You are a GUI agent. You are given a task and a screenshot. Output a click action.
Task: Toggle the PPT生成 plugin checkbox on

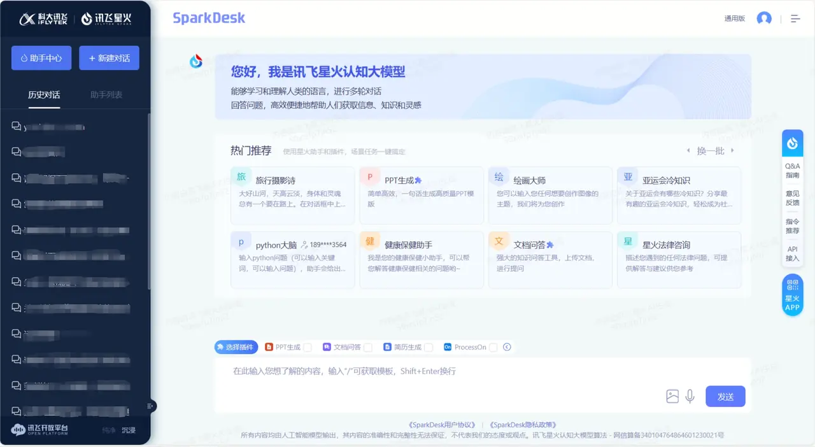click(x=308, y=346)
